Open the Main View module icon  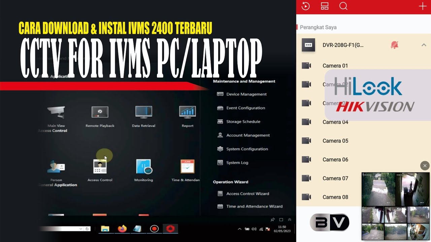point(56,112)
